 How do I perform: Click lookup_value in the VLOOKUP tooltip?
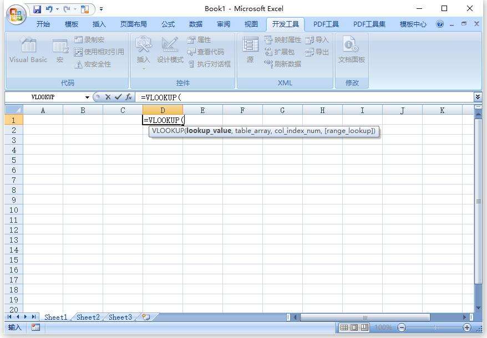coord(209,131)
